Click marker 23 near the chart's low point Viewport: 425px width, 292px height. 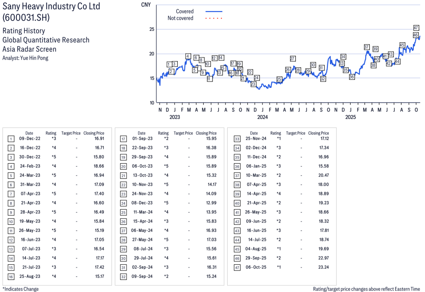click(x=253, y=84)
